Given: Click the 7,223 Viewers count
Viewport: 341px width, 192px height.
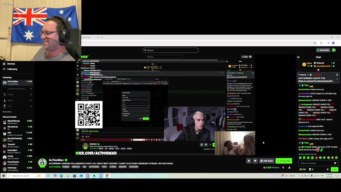Looking at the screenshot, I should pyautogui.click(x=271, y=168).
